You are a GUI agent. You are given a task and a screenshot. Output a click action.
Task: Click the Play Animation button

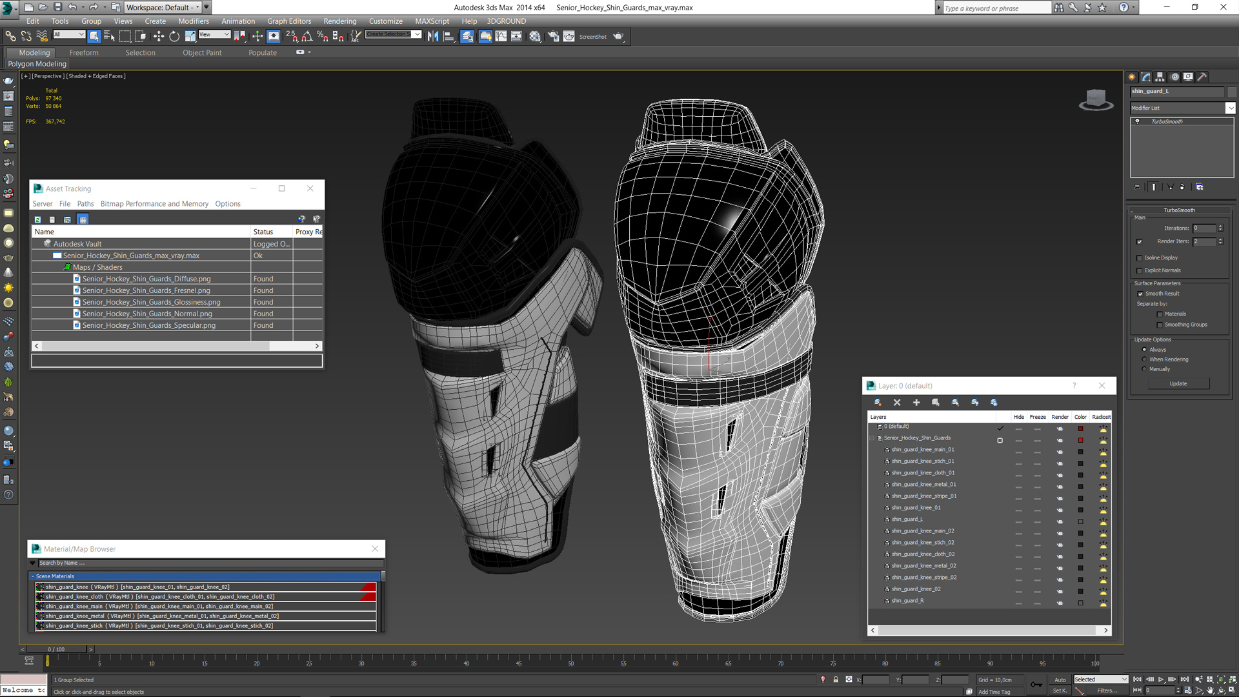coord(1161,680)
